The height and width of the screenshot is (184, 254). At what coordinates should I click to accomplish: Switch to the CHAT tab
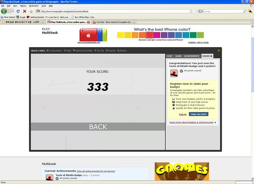click(x=170, y=56)
